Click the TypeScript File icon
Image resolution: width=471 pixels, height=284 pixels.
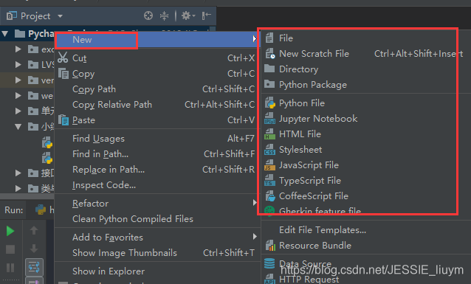(x=269, y=181)
